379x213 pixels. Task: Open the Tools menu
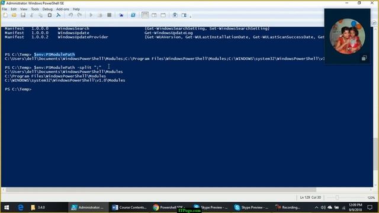pos(35,9)
